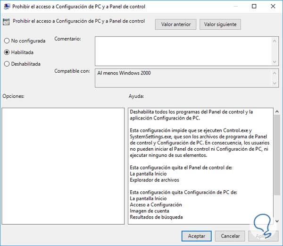Maximize the policy dialog window
The image size is (283, 246).
254,7
